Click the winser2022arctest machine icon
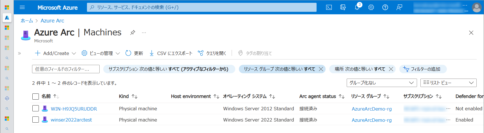Viewport: 484px width, 133px height. click(x=45, y=120)
